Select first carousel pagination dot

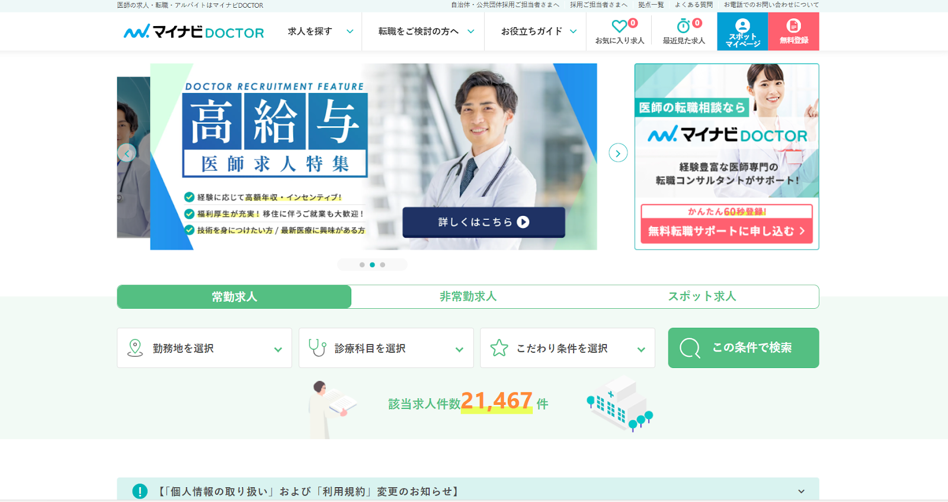(x=362, y=265)
